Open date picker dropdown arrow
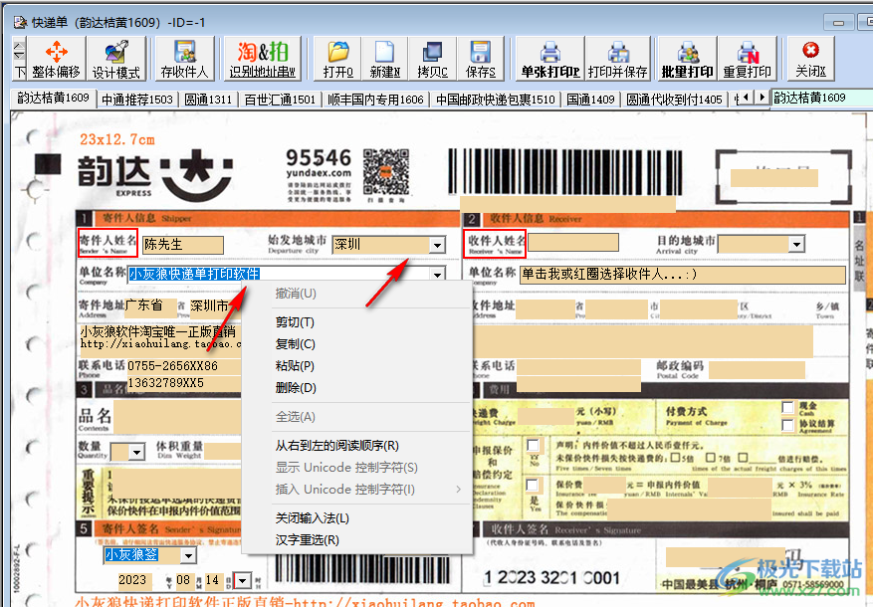873x607 pixels. coord(242,580)
